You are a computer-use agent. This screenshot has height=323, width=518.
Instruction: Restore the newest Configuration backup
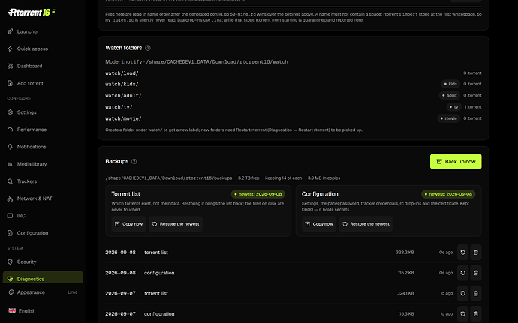click(366, 223)
